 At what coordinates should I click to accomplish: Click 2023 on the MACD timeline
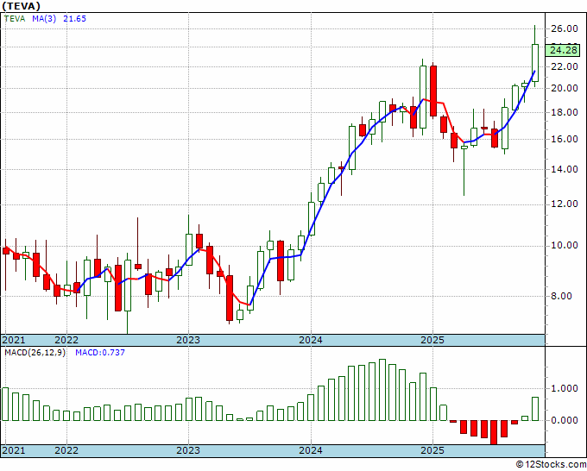point(188,450)
